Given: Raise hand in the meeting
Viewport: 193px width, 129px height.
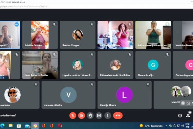Looking at the screenshot, I should tap(90, 115).
